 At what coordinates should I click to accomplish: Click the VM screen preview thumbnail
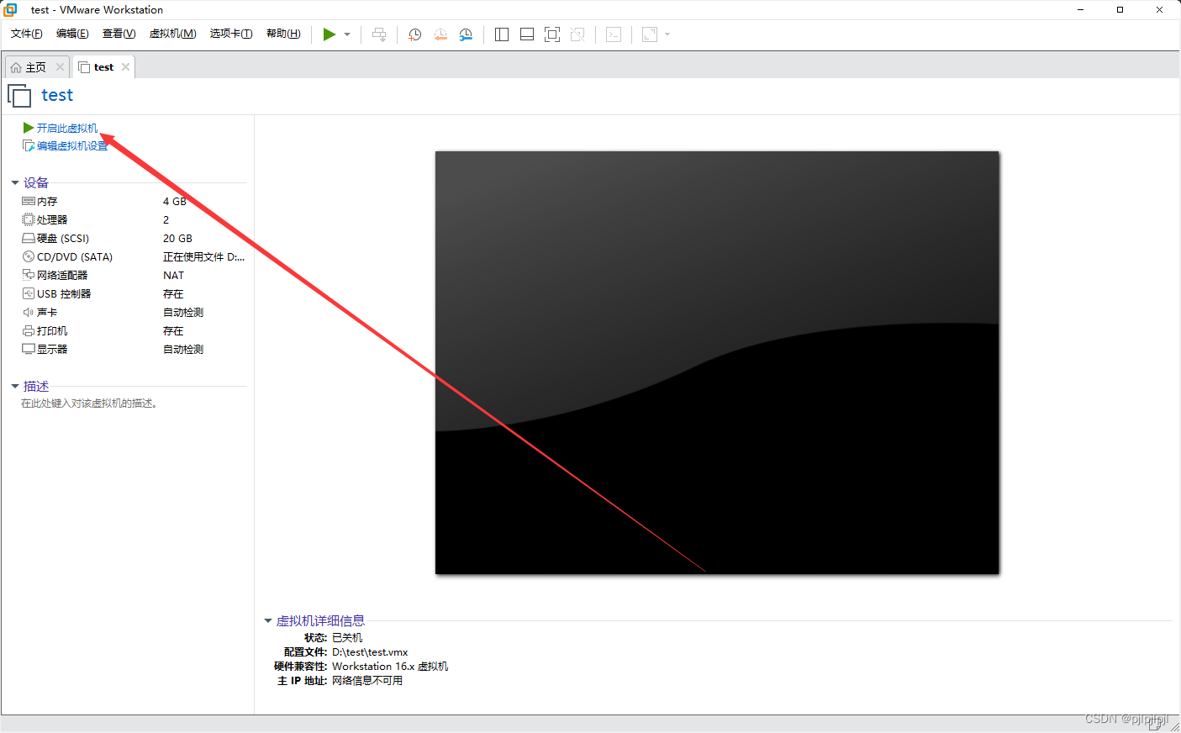[717, 362]
